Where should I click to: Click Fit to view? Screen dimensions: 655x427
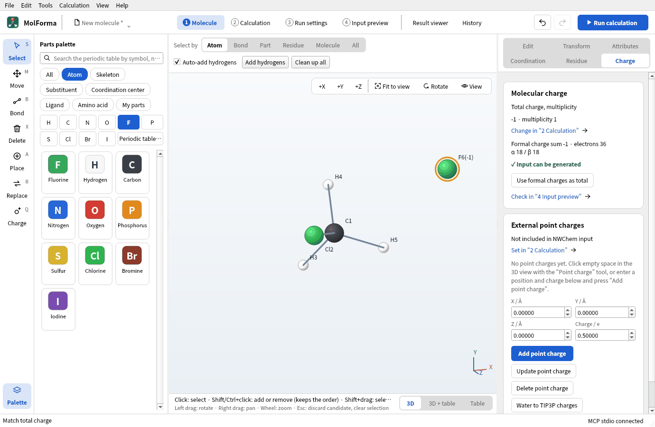392,86
